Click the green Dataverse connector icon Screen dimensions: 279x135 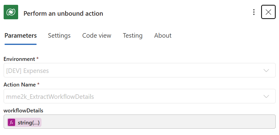coord(11,12)
